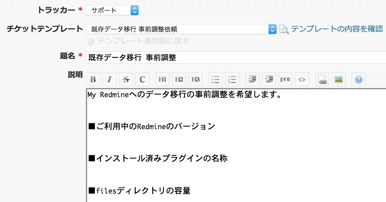
Task: Open the トラッカー dropdown showing サポート
Action: click(112, 11)
